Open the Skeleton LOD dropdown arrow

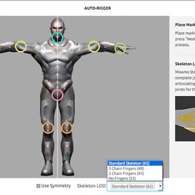click(x=160, y=186)
